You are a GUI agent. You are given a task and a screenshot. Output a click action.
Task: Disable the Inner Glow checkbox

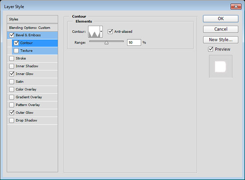(x=12, y=74)
